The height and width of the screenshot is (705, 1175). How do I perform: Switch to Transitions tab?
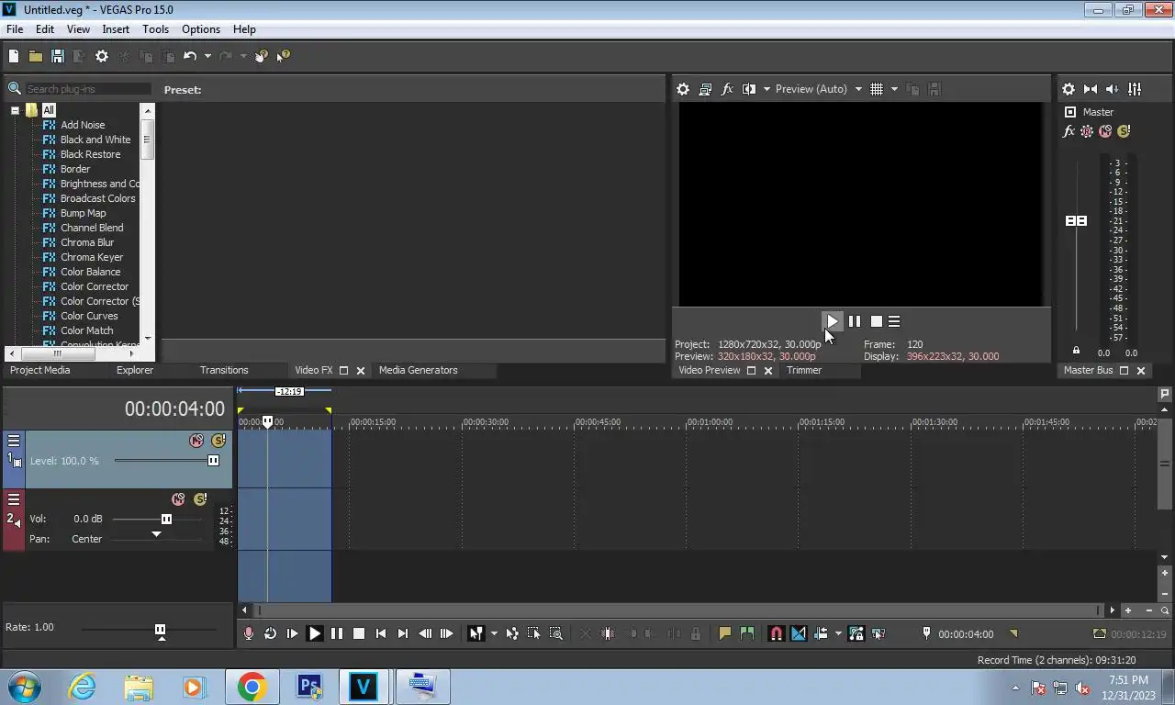click(224, 370)
